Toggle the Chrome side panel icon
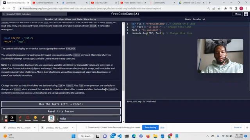250x140 pixels. tap(236, 9)
